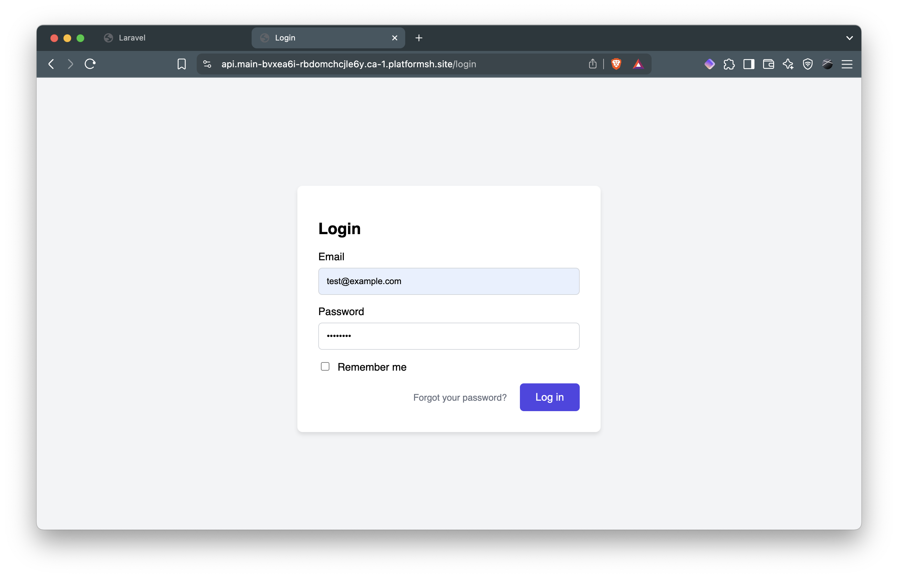Open site settings icon beside URL
Viewport: 898px width, 578px height.
(x=207, y=64)
